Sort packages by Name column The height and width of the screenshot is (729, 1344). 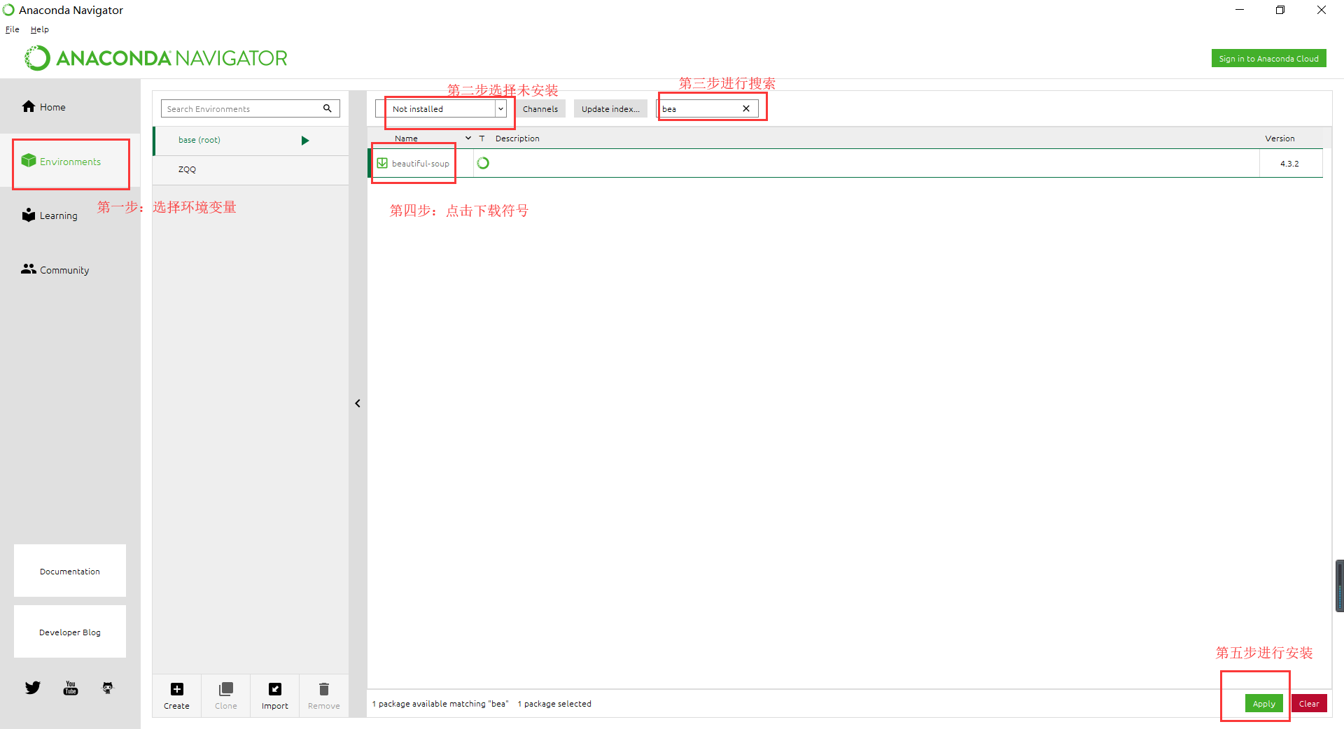click(x=406, y=139)
